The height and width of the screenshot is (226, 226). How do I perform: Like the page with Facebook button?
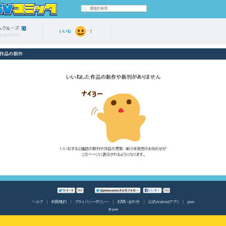tap(153, 190)
